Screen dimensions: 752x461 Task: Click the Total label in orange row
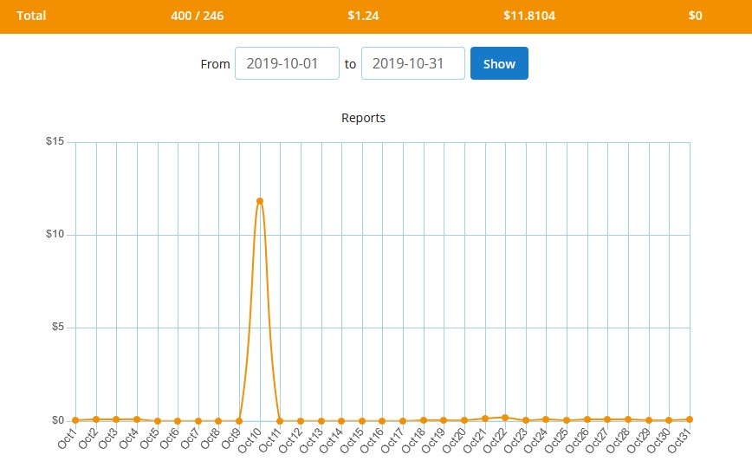(x=31, y=16)
